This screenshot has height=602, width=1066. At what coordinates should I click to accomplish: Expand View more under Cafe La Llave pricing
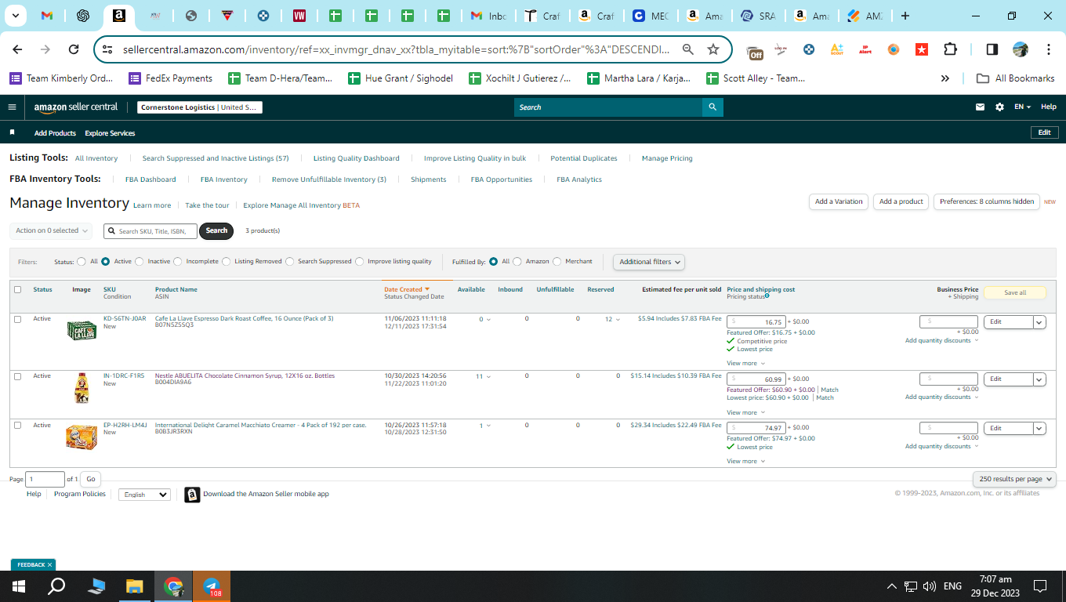pyautogui.click(x=745, y=364)
